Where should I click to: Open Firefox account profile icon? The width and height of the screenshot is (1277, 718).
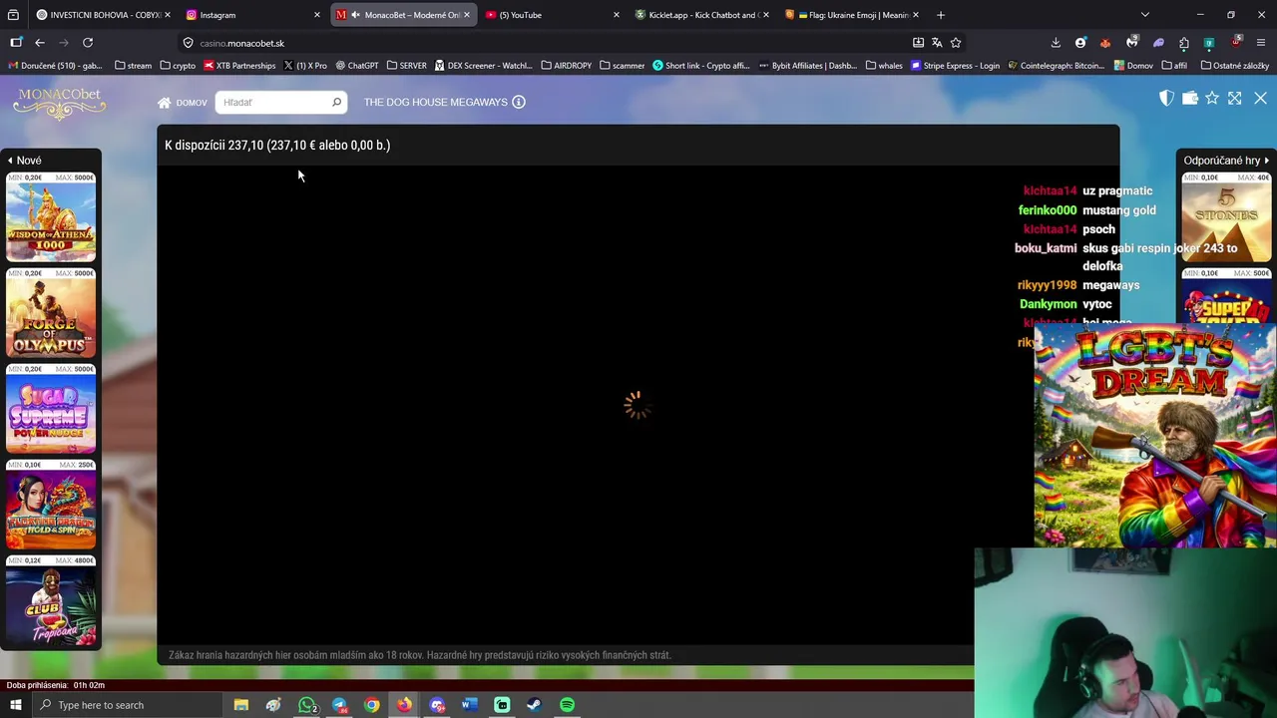[x=1080, y=43]
